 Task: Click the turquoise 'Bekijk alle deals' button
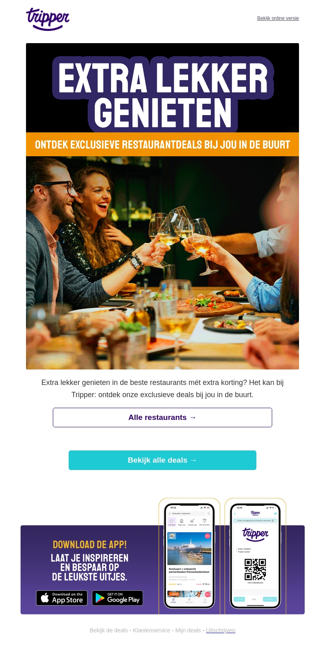[x=162, y=460]
